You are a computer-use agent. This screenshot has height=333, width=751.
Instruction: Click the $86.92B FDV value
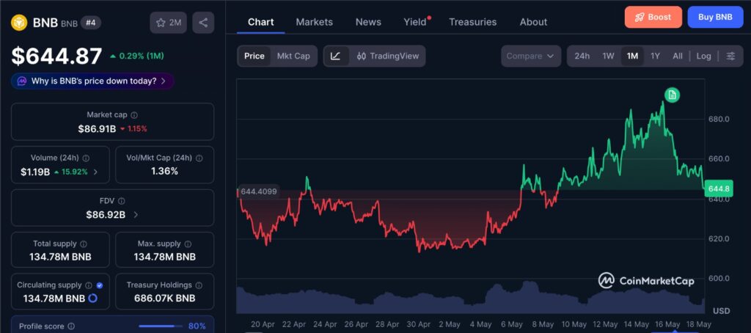click(x=106, y=215)
